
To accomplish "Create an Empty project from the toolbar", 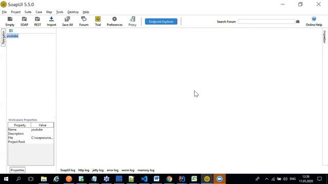I will [x=10, y=21].
